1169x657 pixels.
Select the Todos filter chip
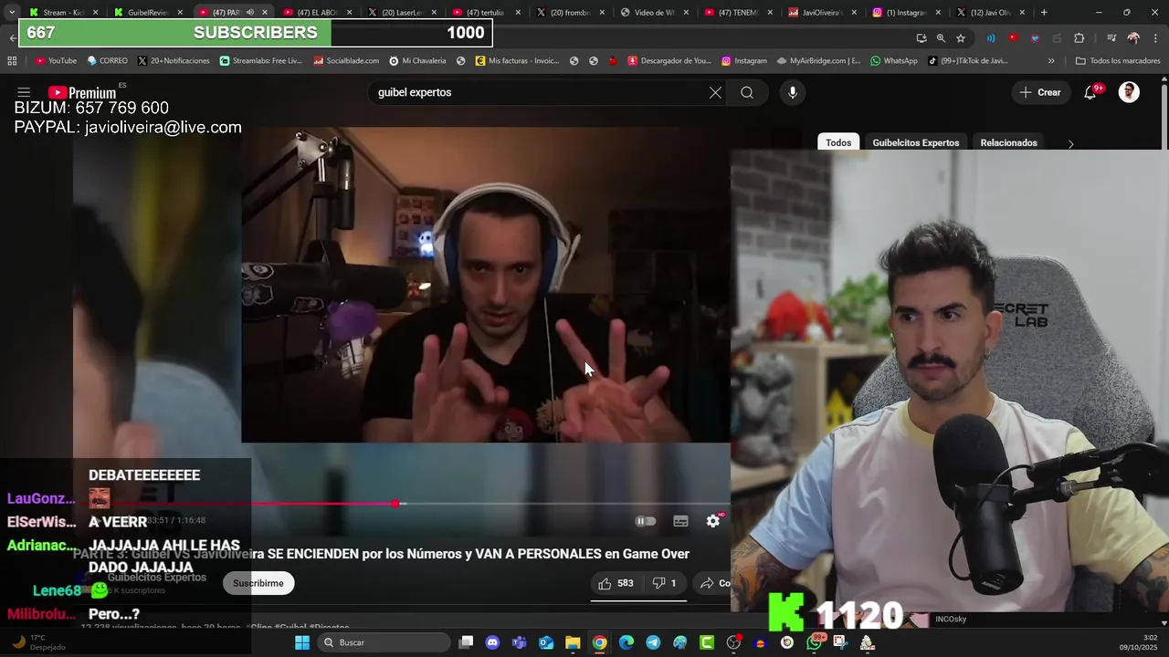click(838, 142)
